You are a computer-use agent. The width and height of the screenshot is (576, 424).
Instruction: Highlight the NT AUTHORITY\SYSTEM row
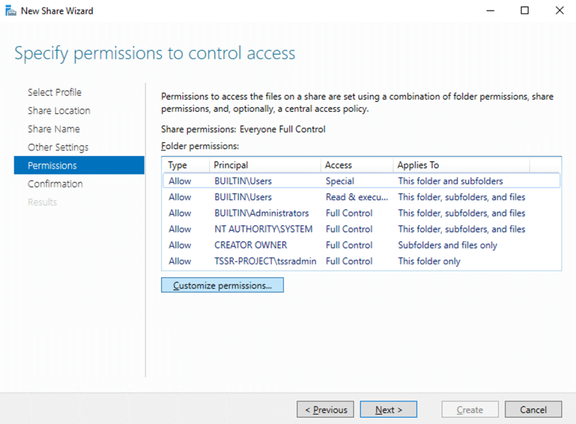click(360, 229)
